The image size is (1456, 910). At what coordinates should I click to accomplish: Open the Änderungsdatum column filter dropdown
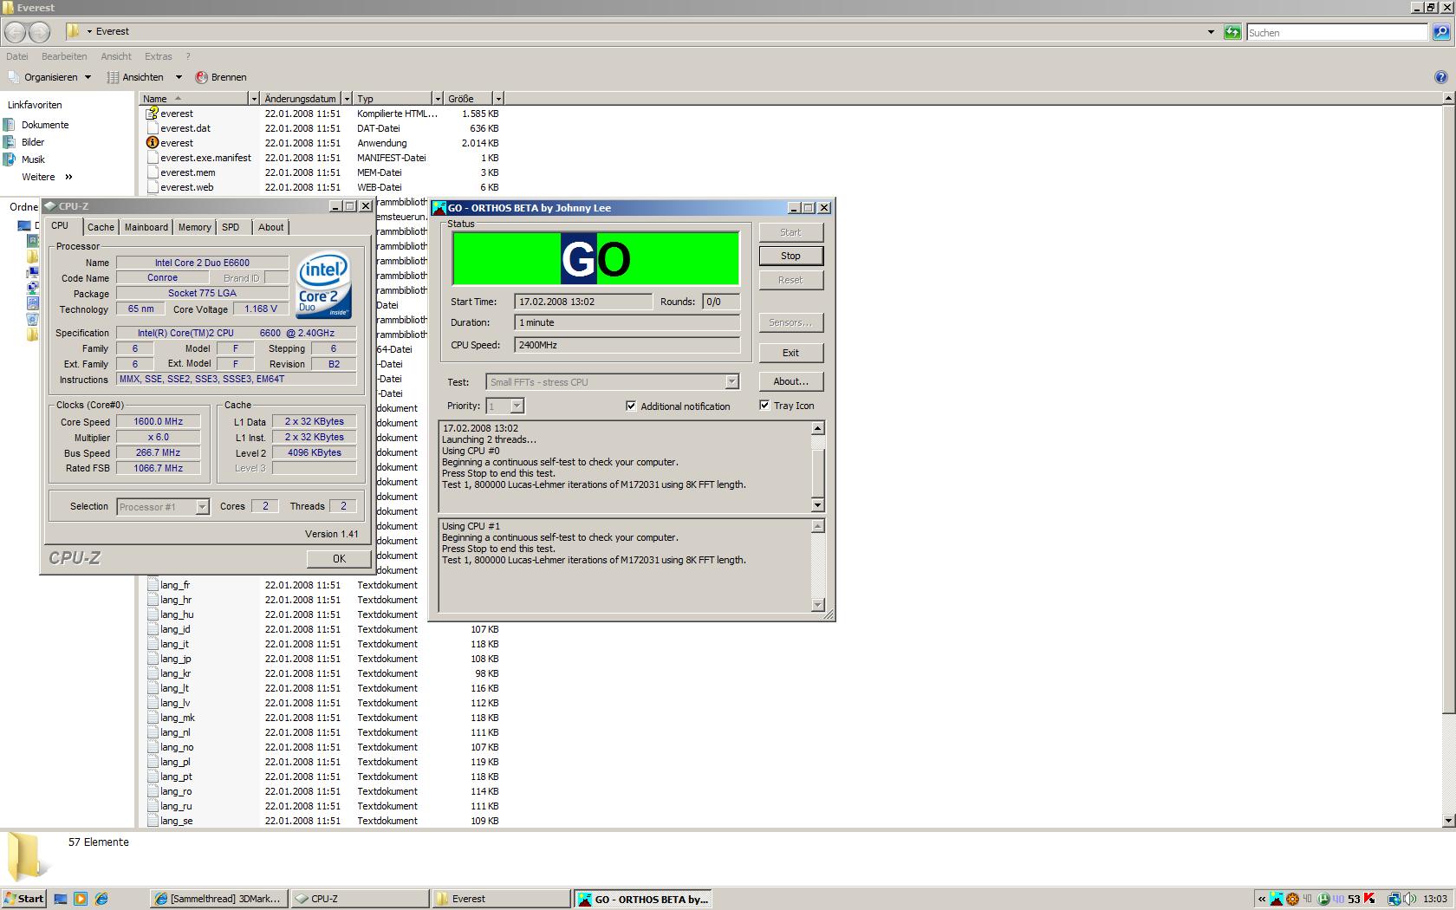[347, 99]
